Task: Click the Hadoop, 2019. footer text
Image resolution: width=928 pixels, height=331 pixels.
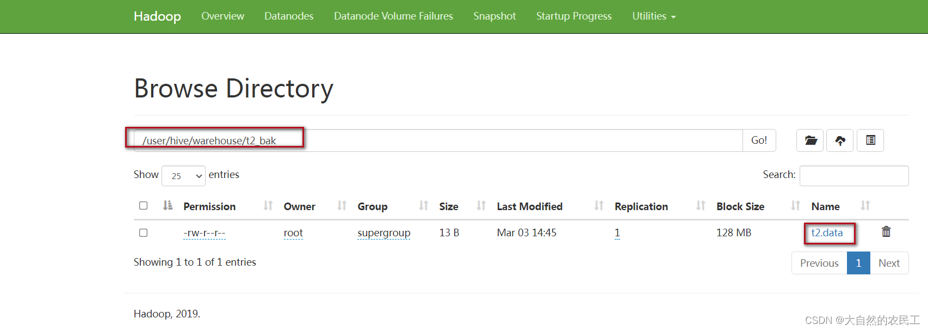Action: tap(167, 314)
